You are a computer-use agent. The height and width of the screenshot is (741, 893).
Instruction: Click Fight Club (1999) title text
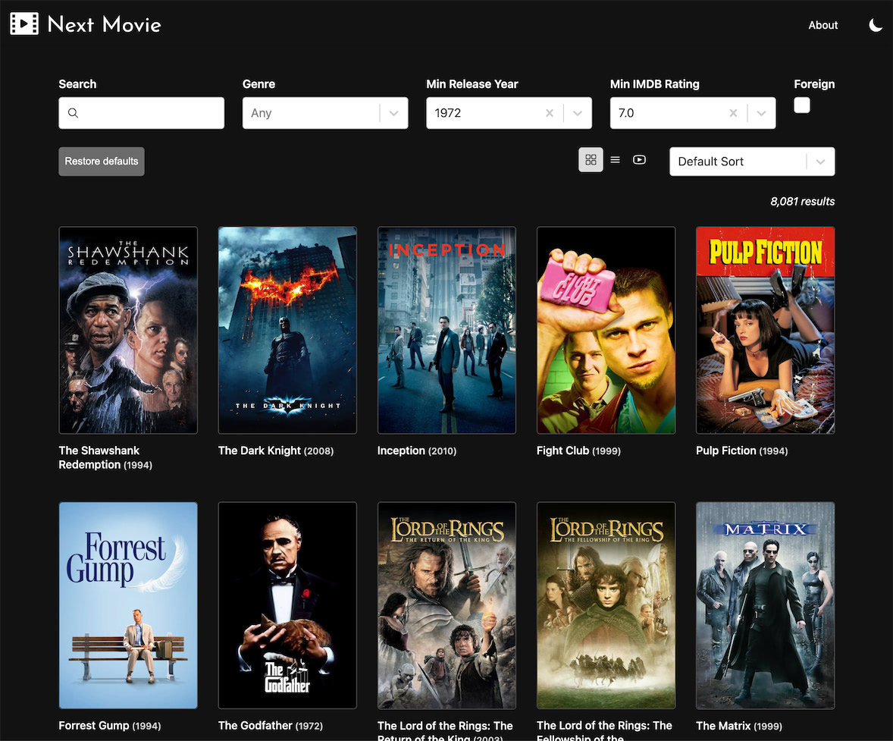tap(578, 451)
